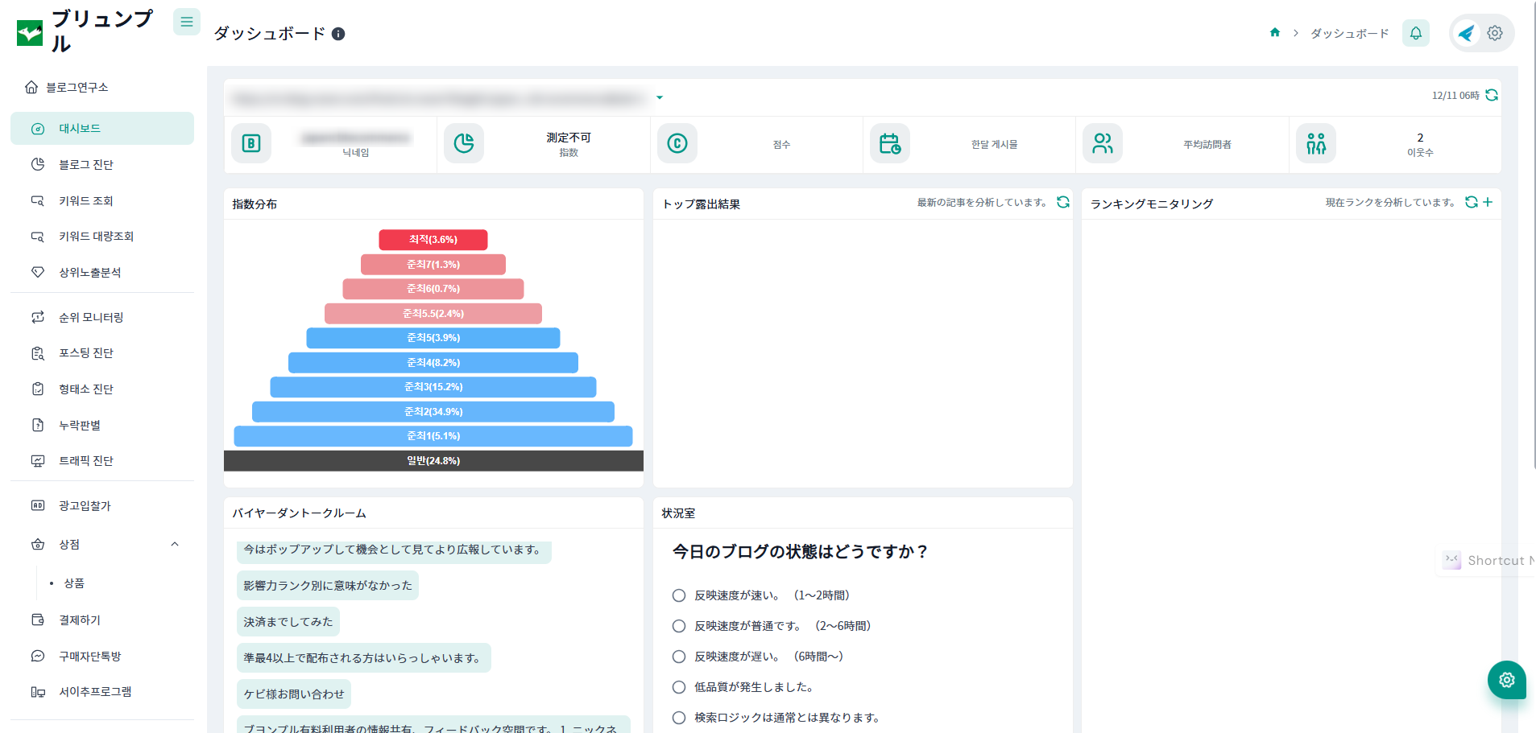Refresh the data next to 12/11 timestamp
1536x733 pixels.
tap(1492, 95)
